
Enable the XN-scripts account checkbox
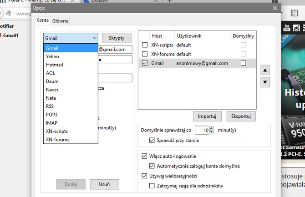coord(145,45)
